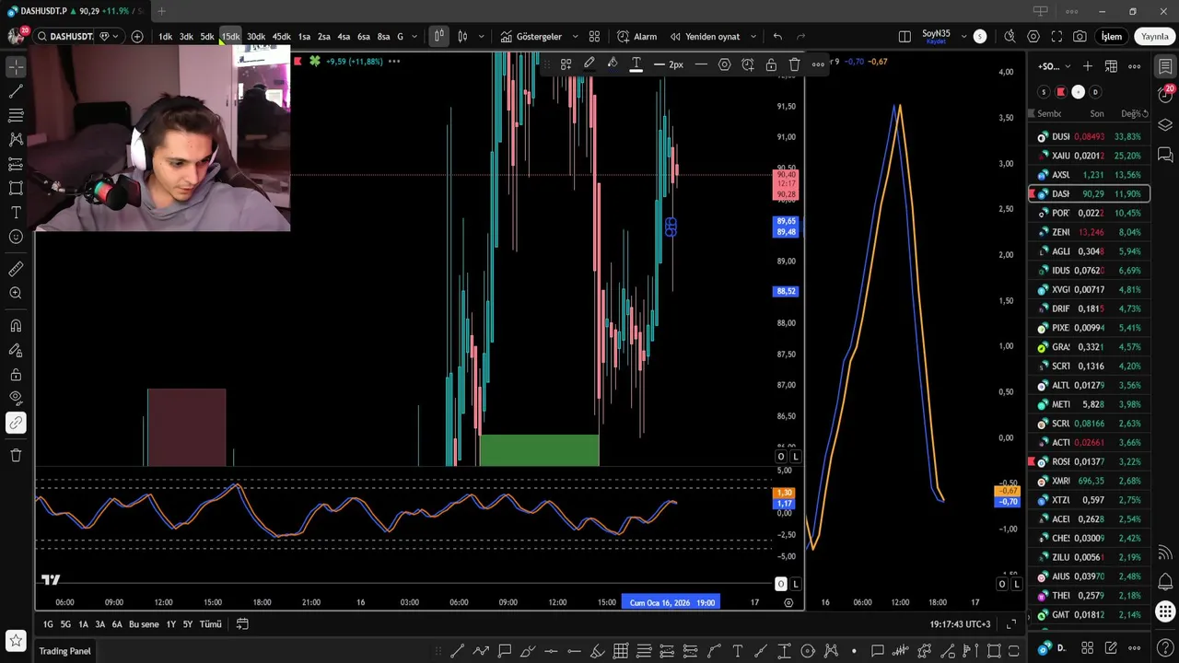Expand the timeframe interval dropdown
Image resolution: width=1179 pixels, height=663 pixels.
tap(414, 37)
